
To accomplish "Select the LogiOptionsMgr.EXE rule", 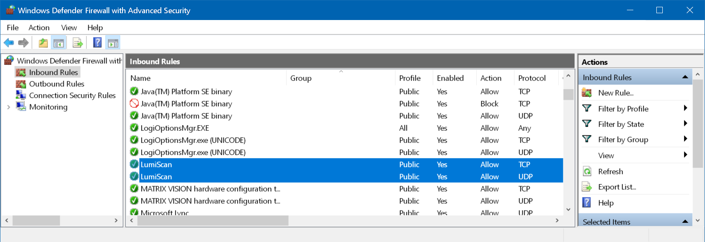I will [345, 128].
